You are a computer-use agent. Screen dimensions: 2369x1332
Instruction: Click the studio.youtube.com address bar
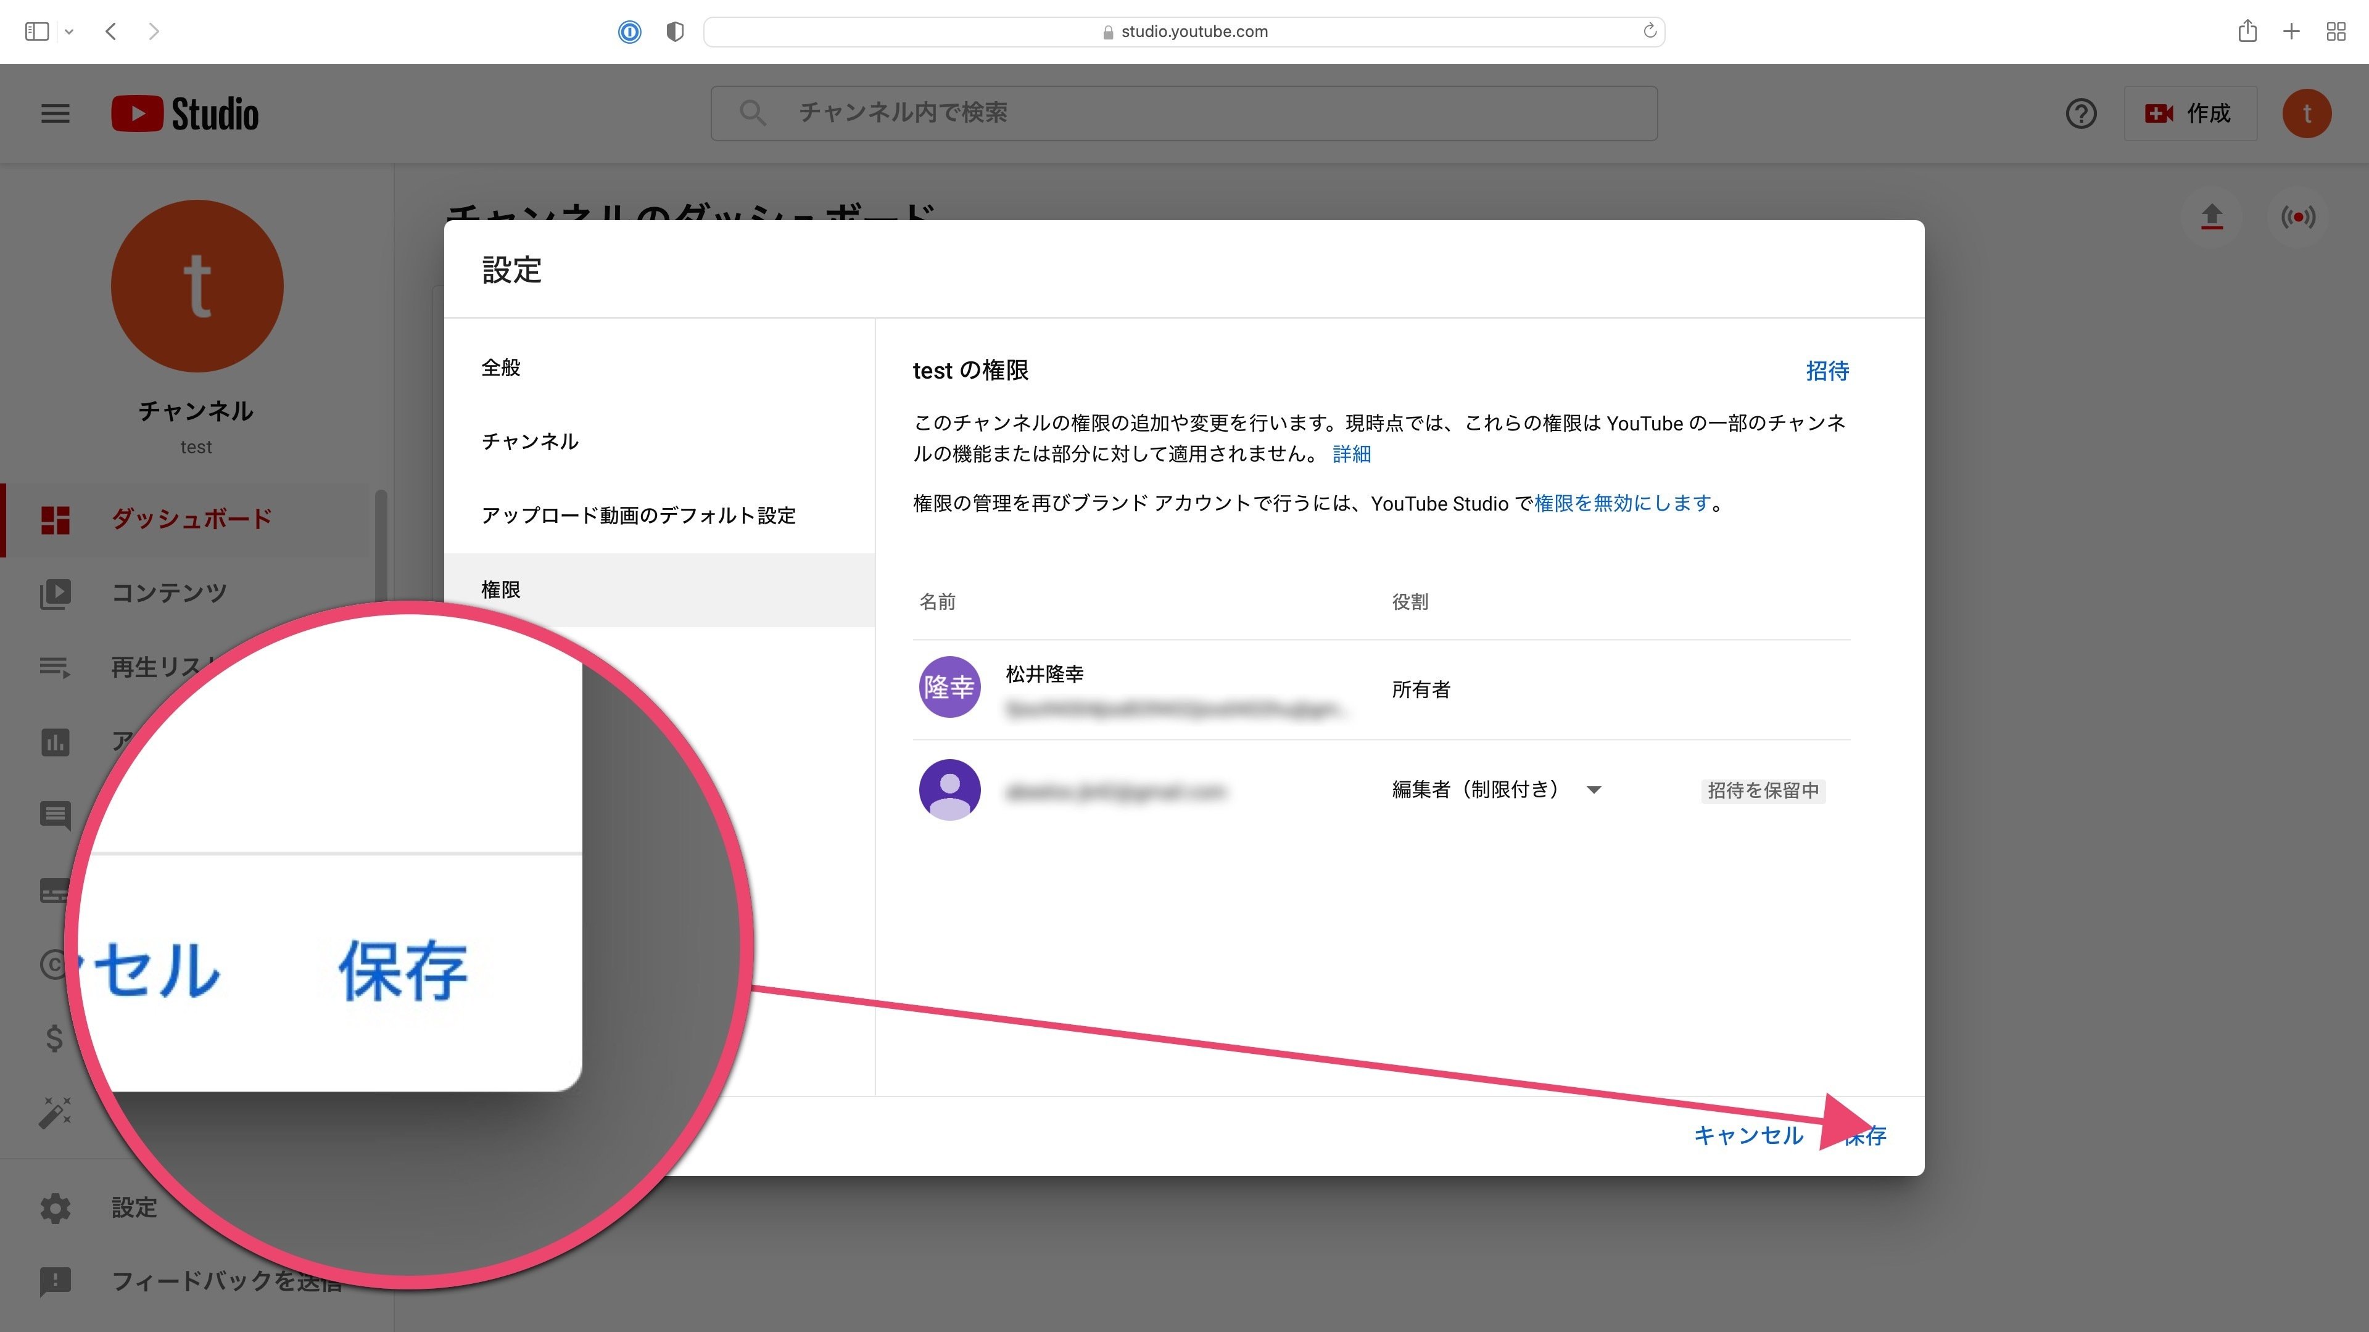pos(1184,31)
